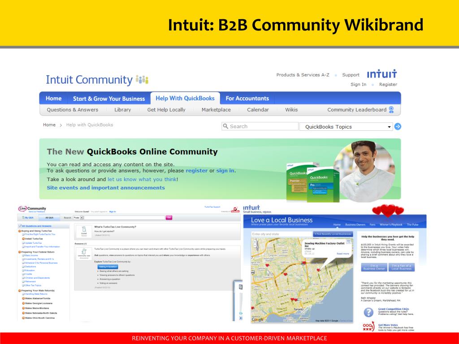This screenshot has width=459, height=344.
Task: Expand Install TurboTax subcategory
Action: pos(23,239)
